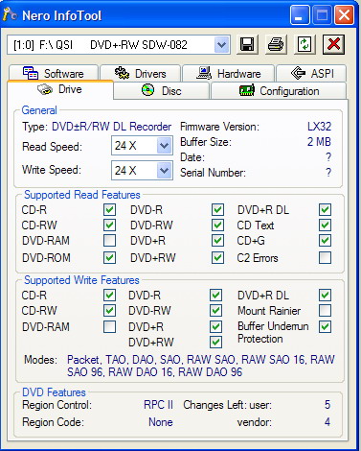Save drive info with floppy disk icon
Screen dimensions: 361x451
(247, 44)
